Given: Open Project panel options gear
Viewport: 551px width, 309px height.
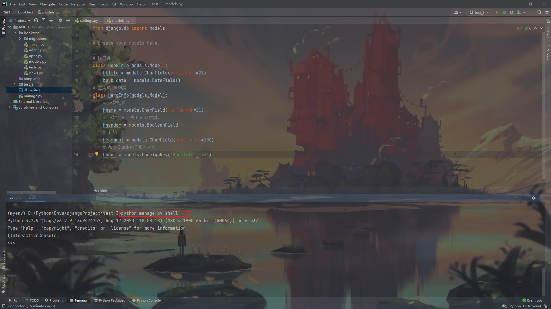Looking at the screenshot, I should 61,20.
